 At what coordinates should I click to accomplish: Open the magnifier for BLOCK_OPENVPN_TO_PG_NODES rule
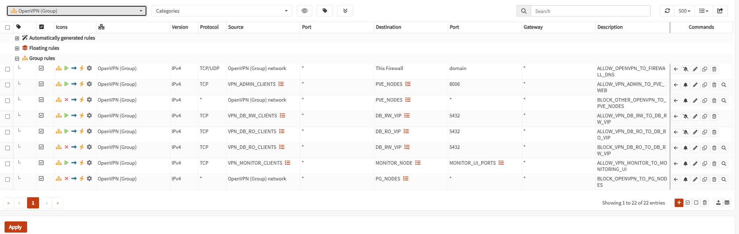724,179
